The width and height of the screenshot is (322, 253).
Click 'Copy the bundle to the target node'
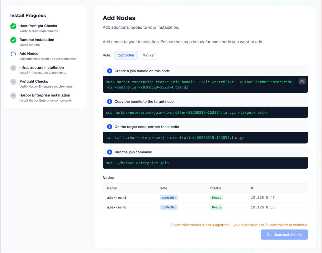pos(144,102)
